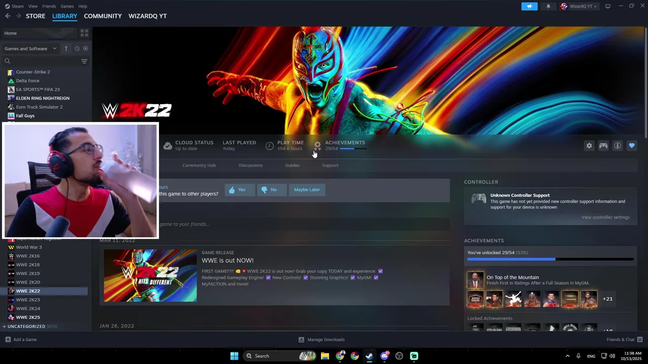
Task: Click the Maybe Later button
Action: pyautogui.click(x=307, y=190)
